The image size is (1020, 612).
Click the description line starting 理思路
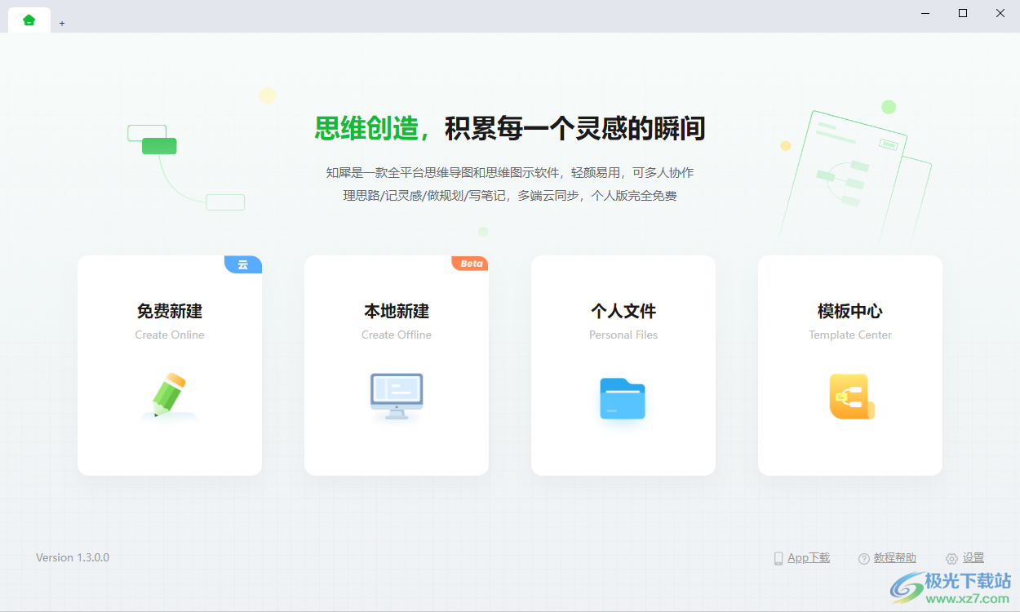click(x=510, y=196)
